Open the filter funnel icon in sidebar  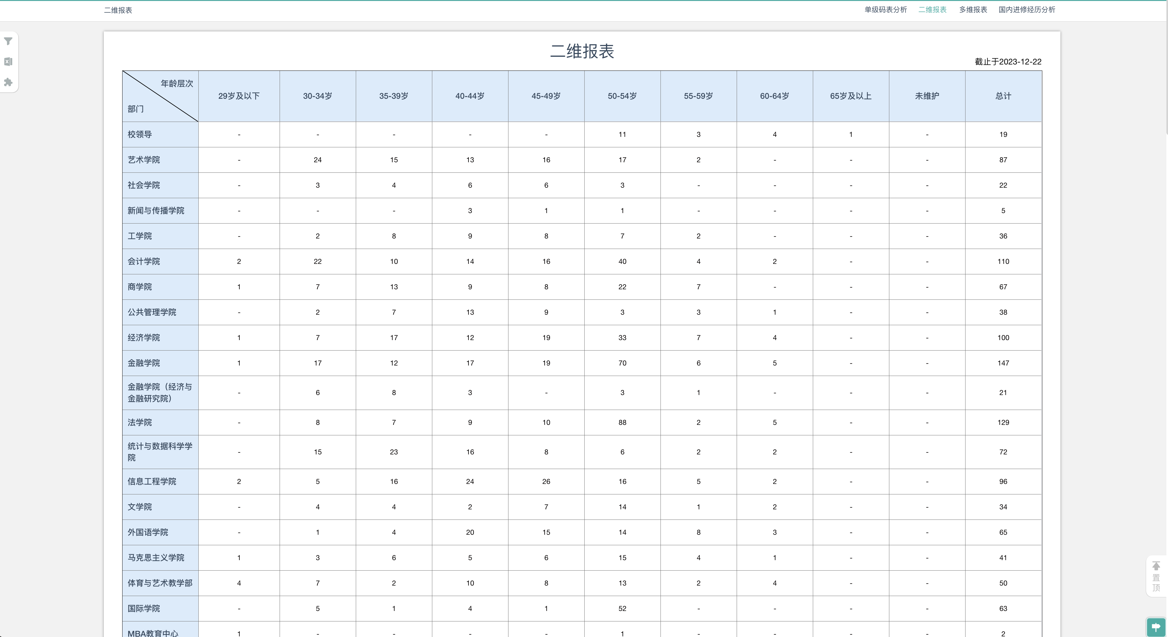click(x=8, y=41)
